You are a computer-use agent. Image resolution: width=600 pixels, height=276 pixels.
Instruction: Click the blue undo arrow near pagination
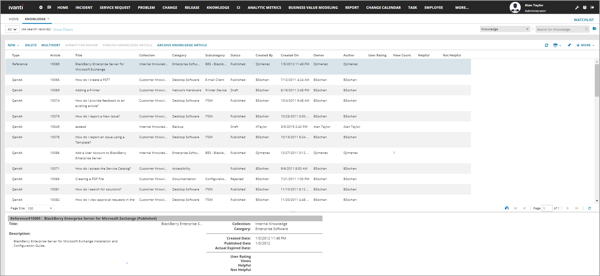point(507,208)
